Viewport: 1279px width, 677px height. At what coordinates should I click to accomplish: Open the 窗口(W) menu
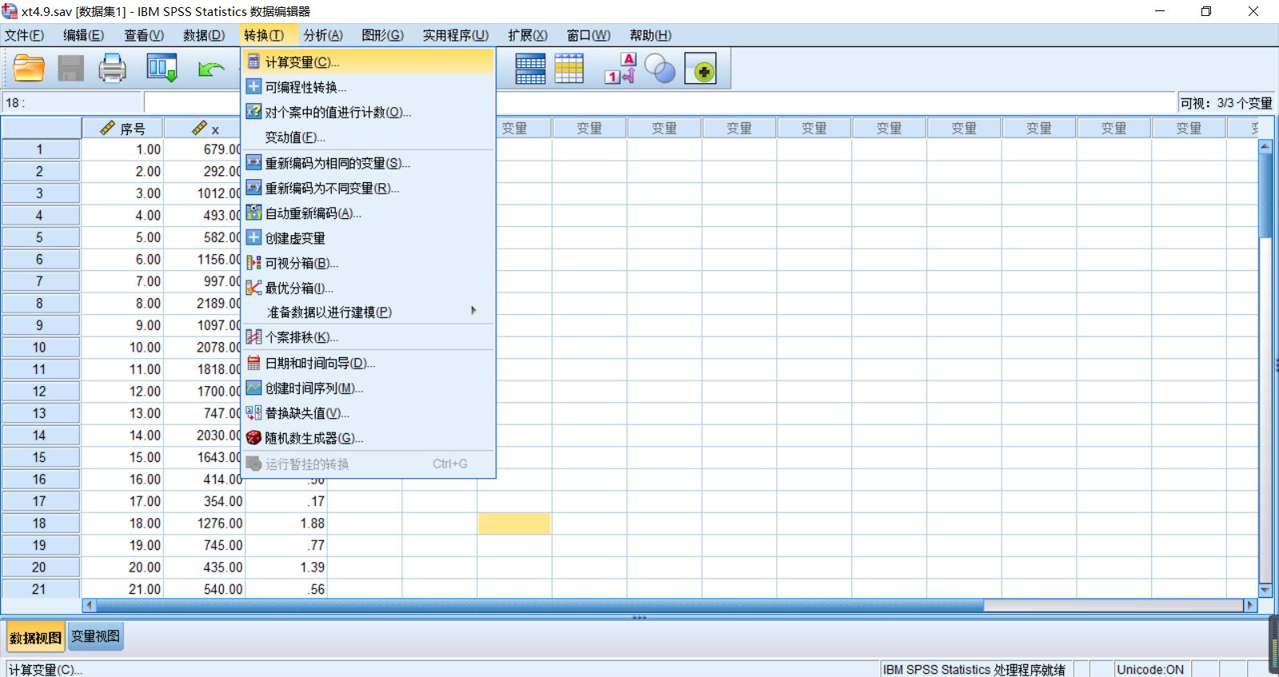(588, 35)
